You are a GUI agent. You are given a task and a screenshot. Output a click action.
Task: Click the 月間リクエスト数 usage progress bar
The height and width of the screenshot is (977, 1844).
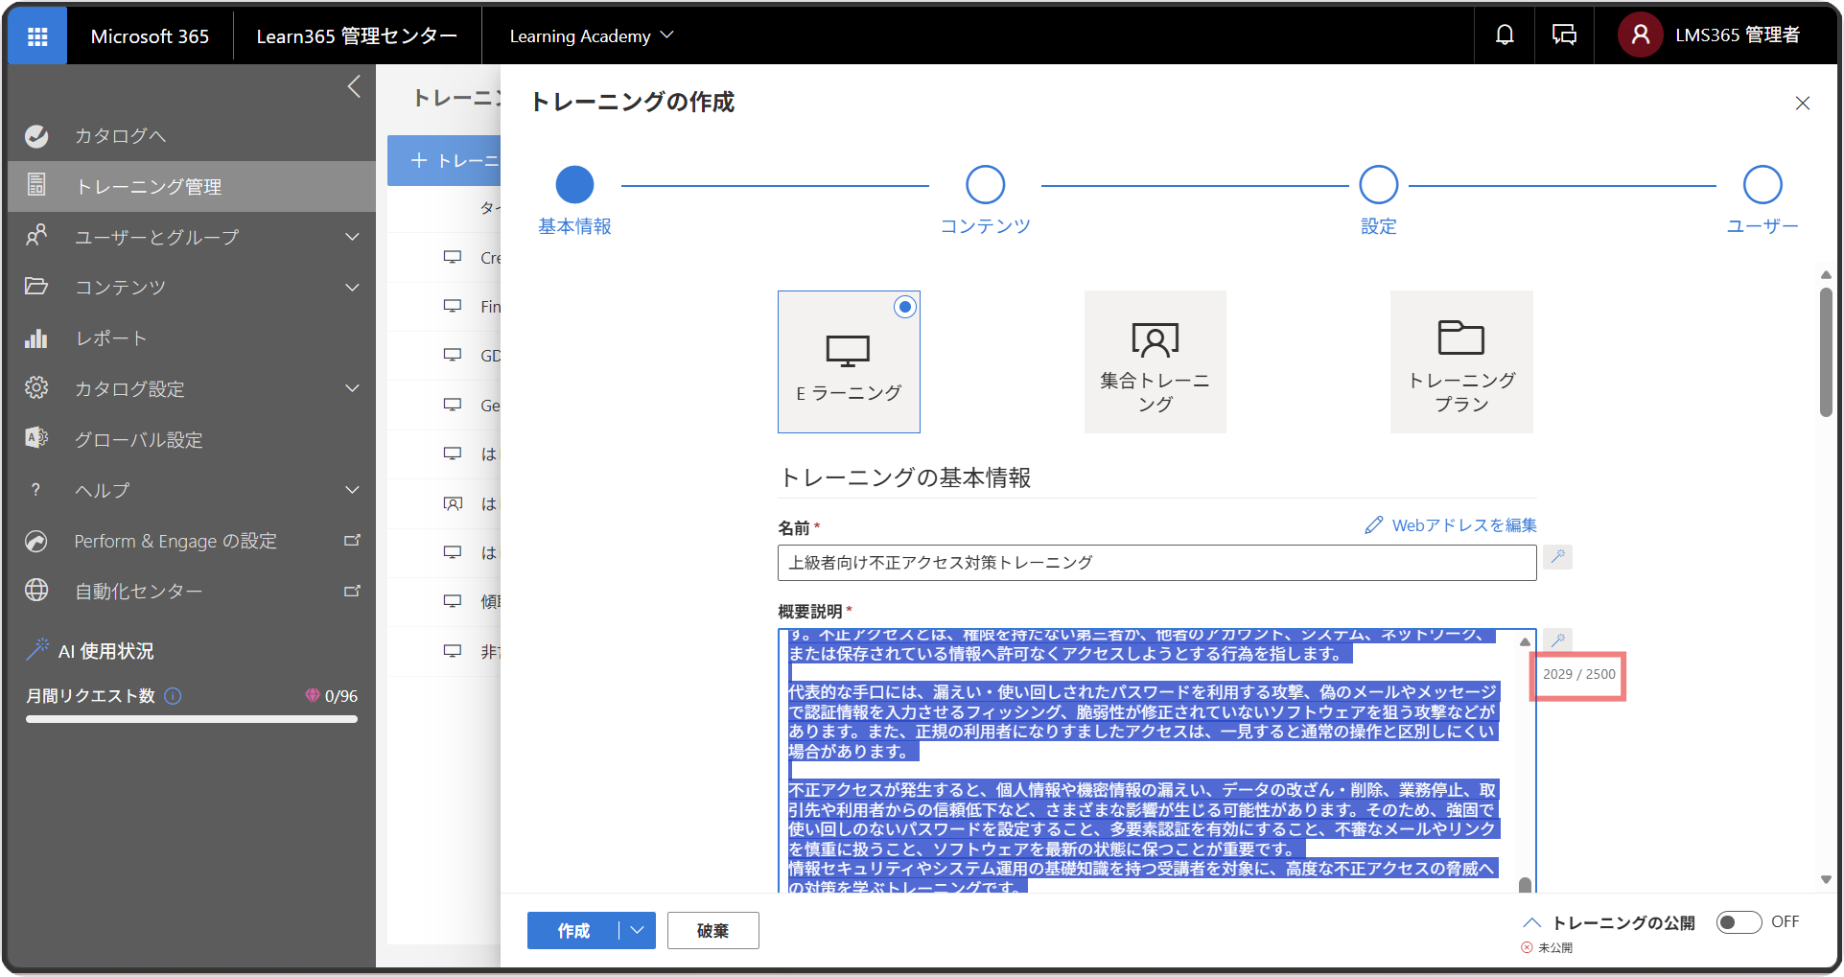click(x=192, y=719)
